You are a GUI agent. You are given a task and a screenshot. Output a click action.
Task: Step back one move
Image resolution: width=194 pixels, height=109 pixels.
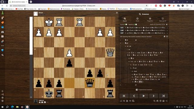click(x=134, y=96)
